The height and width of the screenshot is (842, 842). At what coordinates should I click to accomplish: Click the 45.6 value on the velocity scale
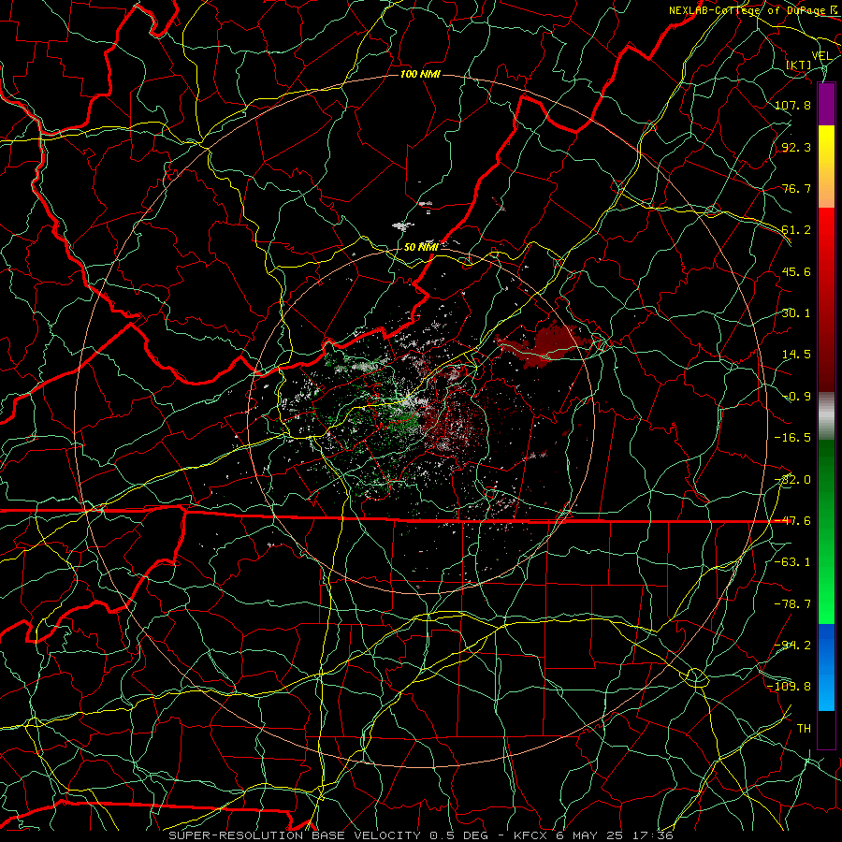point(796,271)
